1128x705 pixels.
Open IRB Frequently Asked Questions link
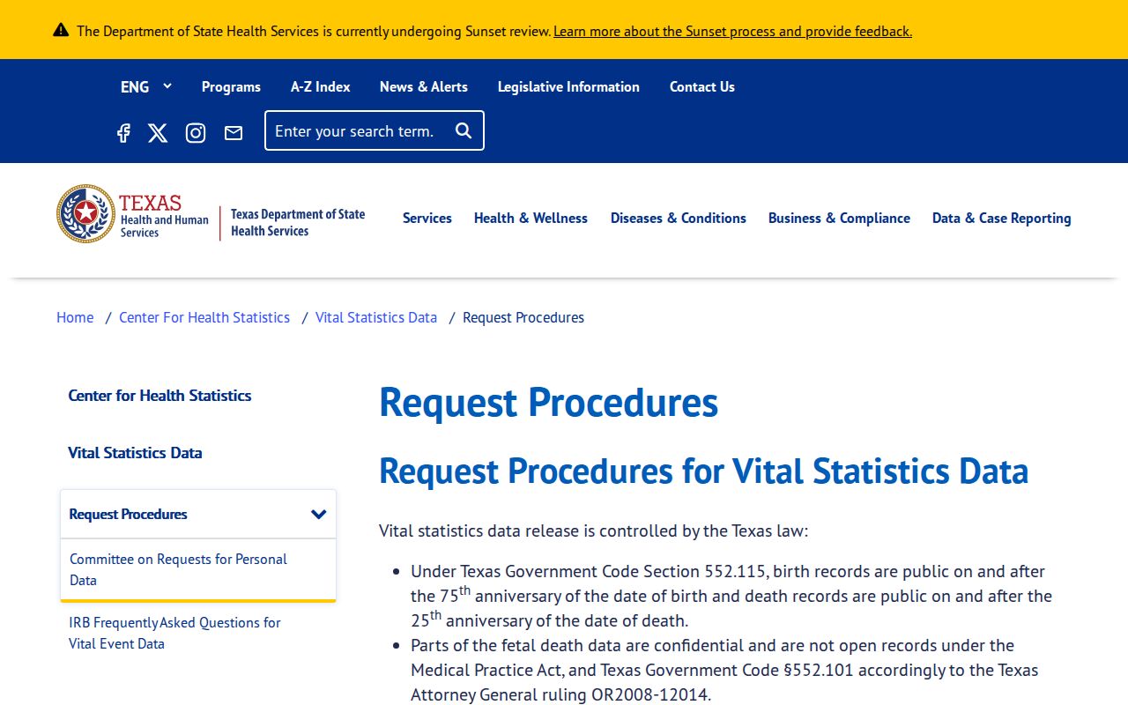click(x=174, y=633)
